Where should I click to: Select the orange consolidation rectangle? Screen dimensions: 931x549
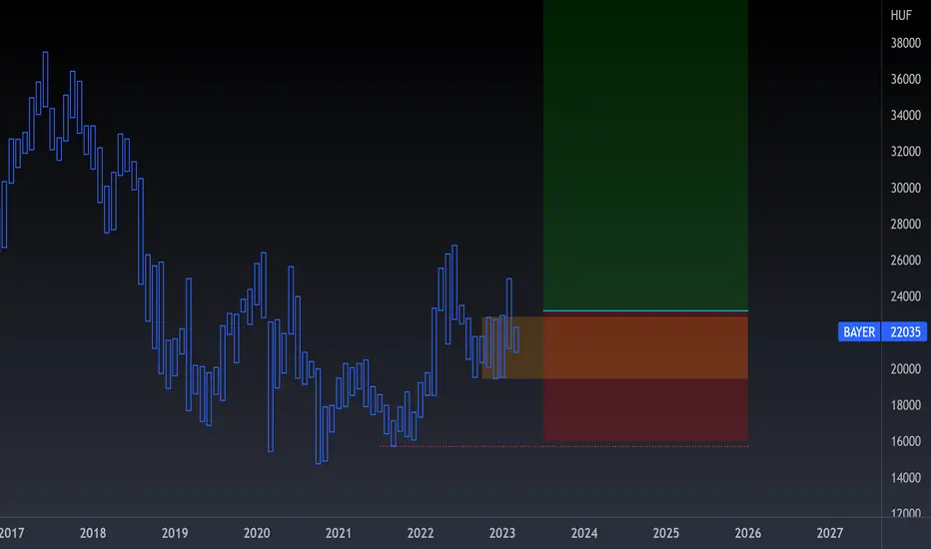pos(614,347)
